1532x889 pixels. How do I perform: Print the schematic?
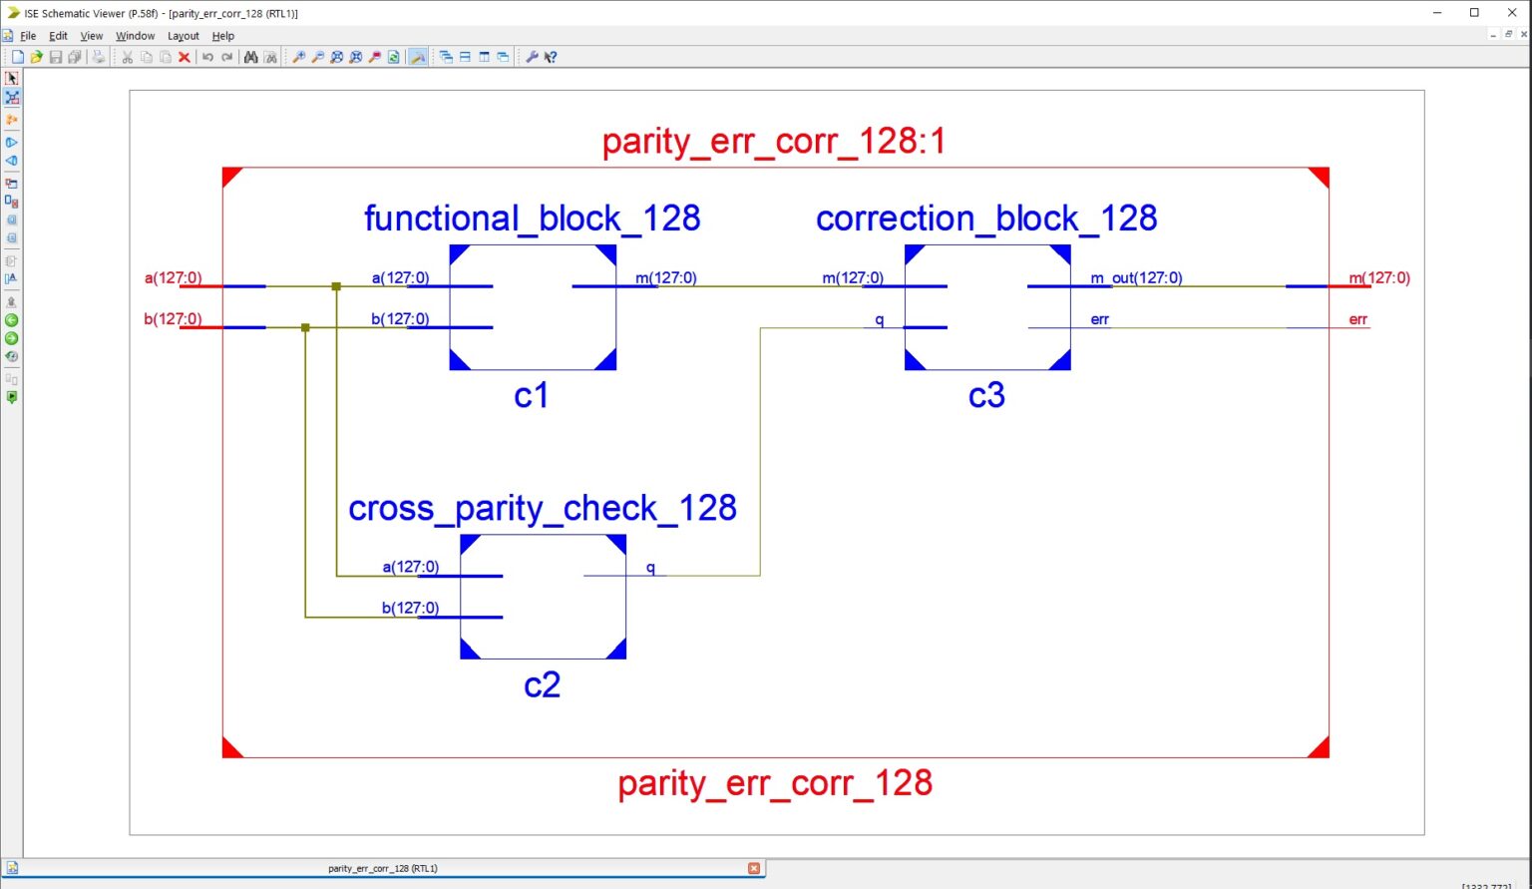(97, 57)
